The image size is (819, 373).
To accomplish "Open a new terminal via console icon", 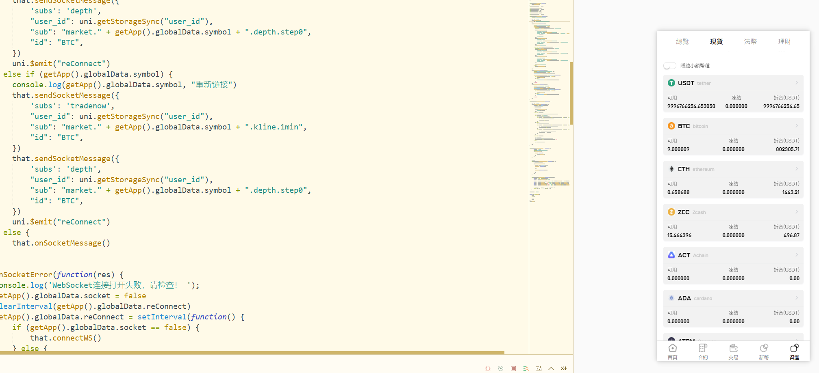I will (539, 368).
